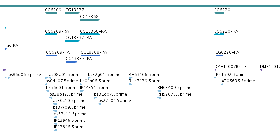The height and width of the screenshot is (132, 280).
Task: Click the CG6220 gene label text
Action: pos(222,10)
